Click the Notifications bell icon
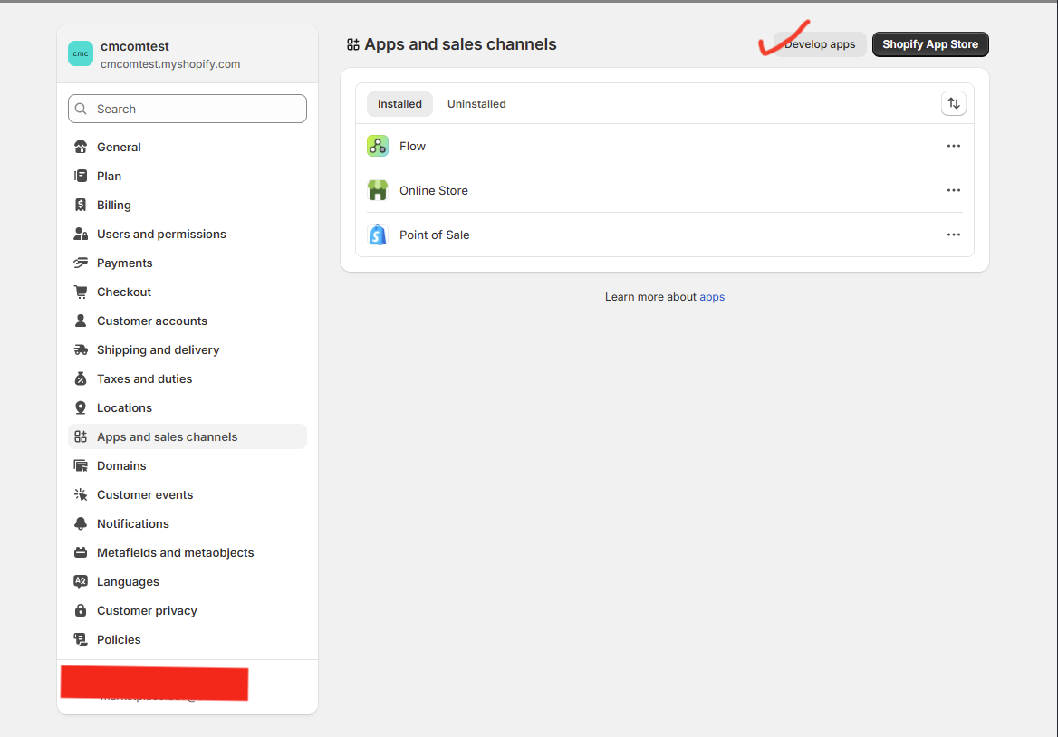 (81, 523)
